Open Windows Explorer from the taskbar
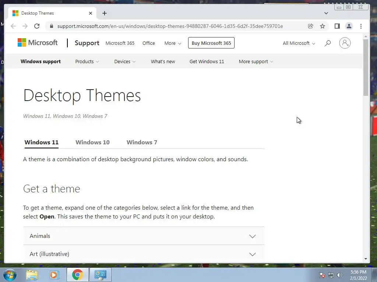 [x=32, y=275]
